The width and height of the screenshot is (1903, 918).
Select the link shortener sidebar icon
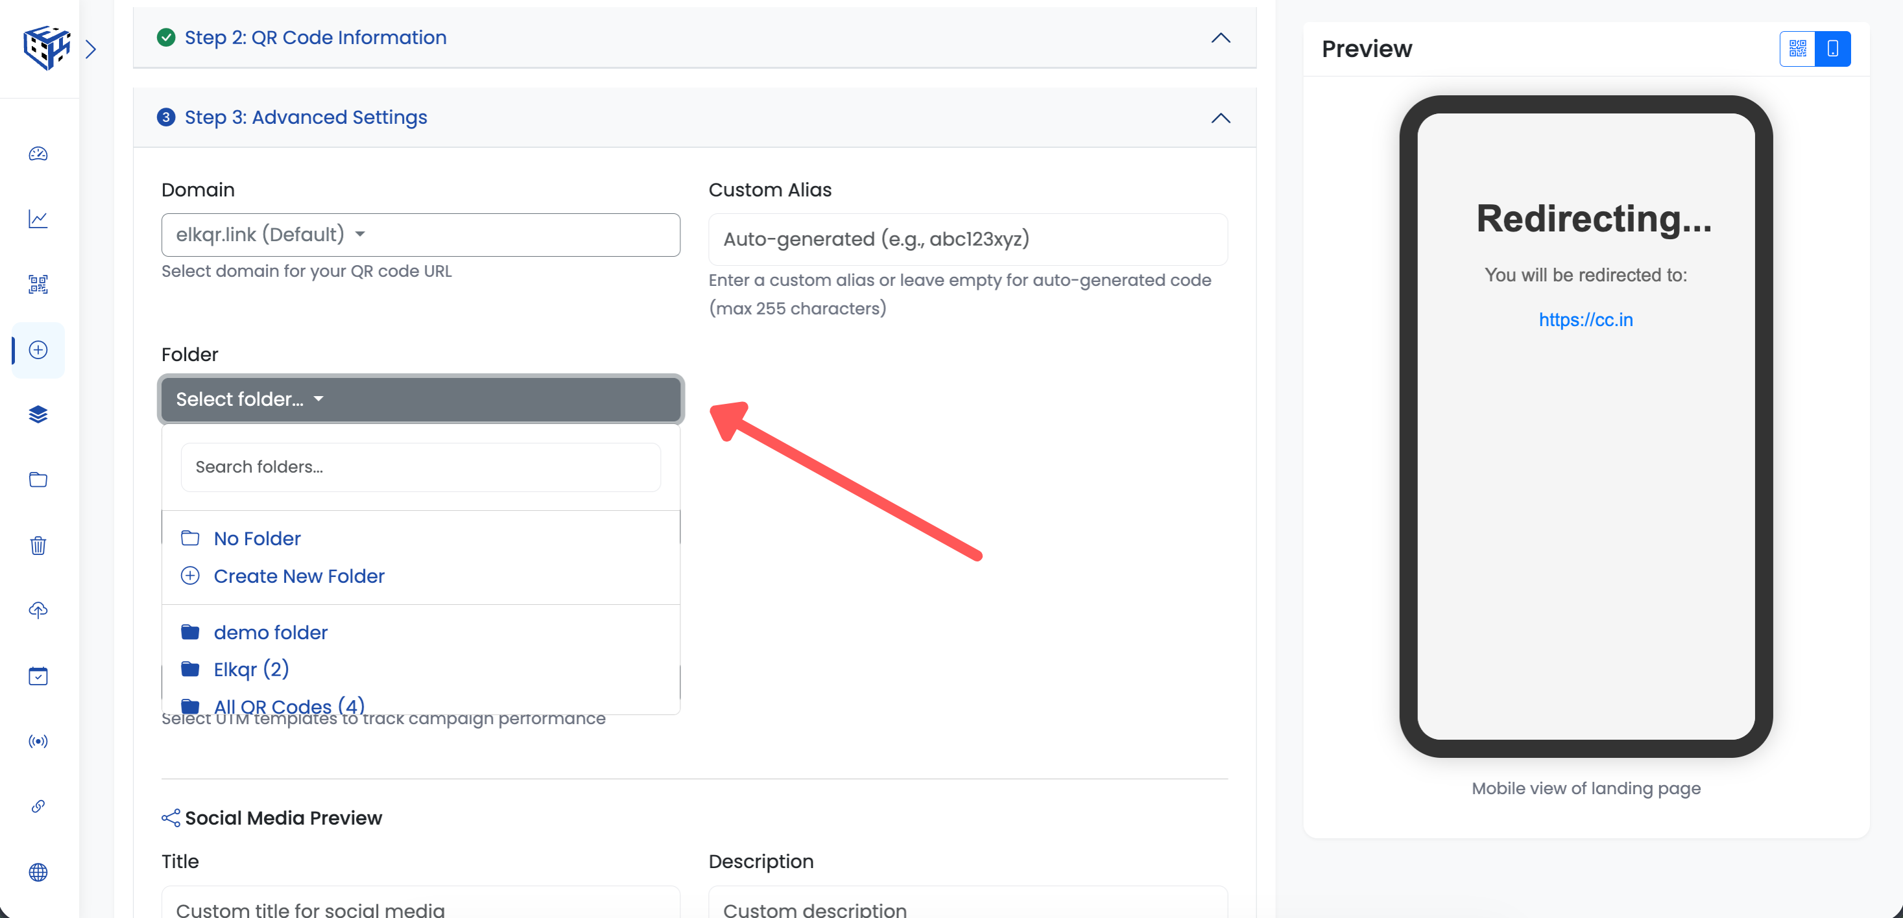[37, 806]
